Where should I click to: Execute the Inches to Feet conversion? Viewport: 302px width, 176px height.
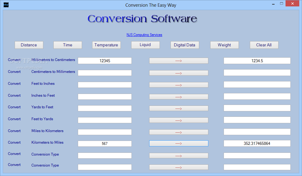click(178, 96)
